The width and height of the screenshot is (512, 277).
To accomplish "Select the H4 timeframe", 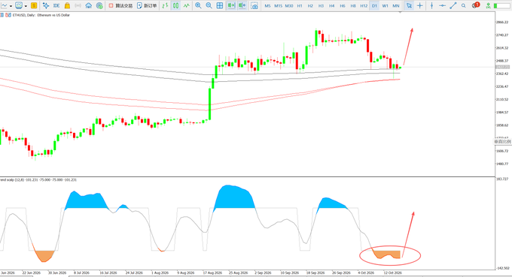I will pyautogui.click(x=332, y=6).
